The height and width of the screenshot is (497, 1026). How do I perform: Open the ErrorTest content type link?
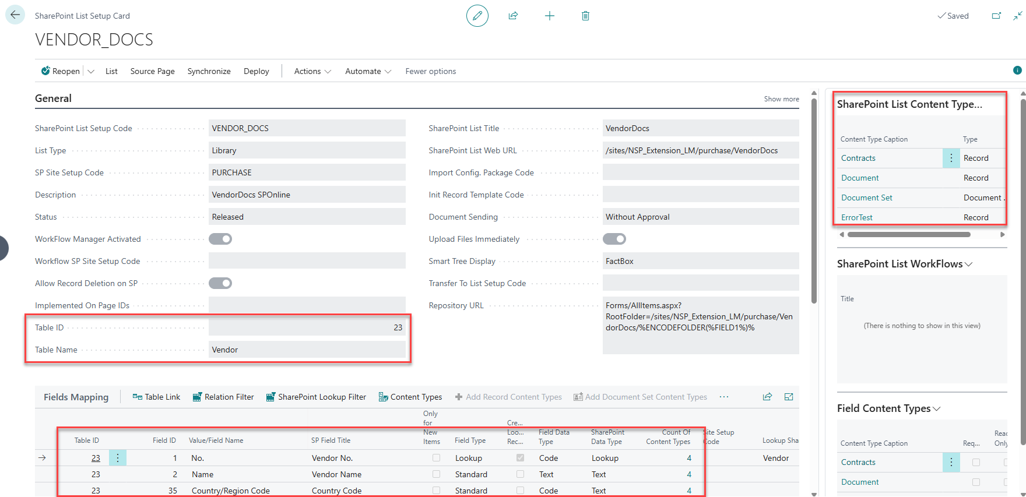[856, 217]
